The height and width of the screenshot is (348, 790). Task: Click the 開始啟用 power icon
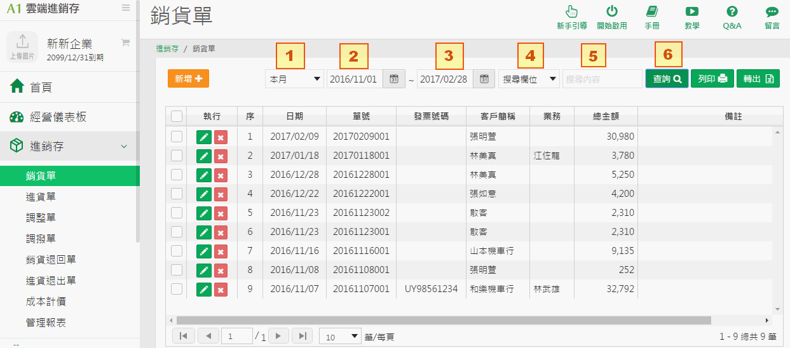612,11
